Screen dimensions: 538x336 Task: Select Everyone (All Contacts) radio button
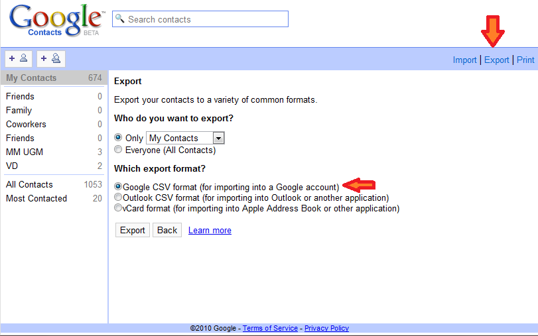pos(118,150)
